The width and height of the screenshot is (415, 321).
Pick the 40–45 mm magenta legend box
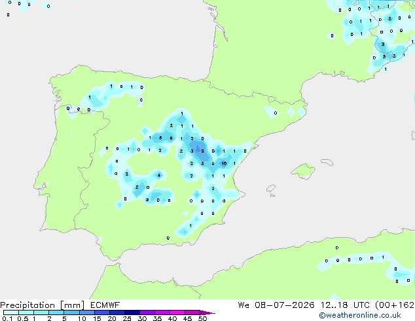(177, 312)
